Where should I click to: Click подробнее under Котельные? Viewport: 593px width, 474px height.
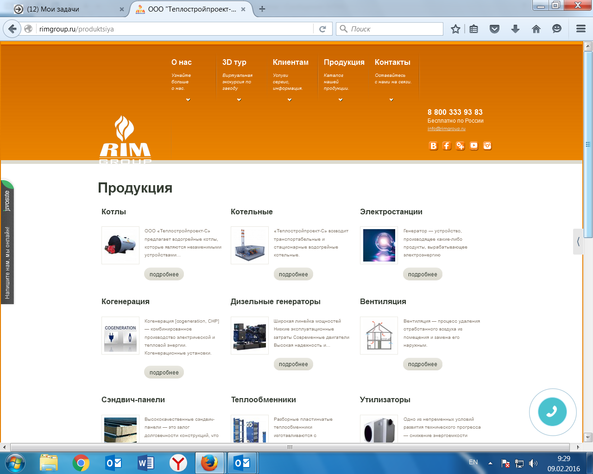click(293, 274)
